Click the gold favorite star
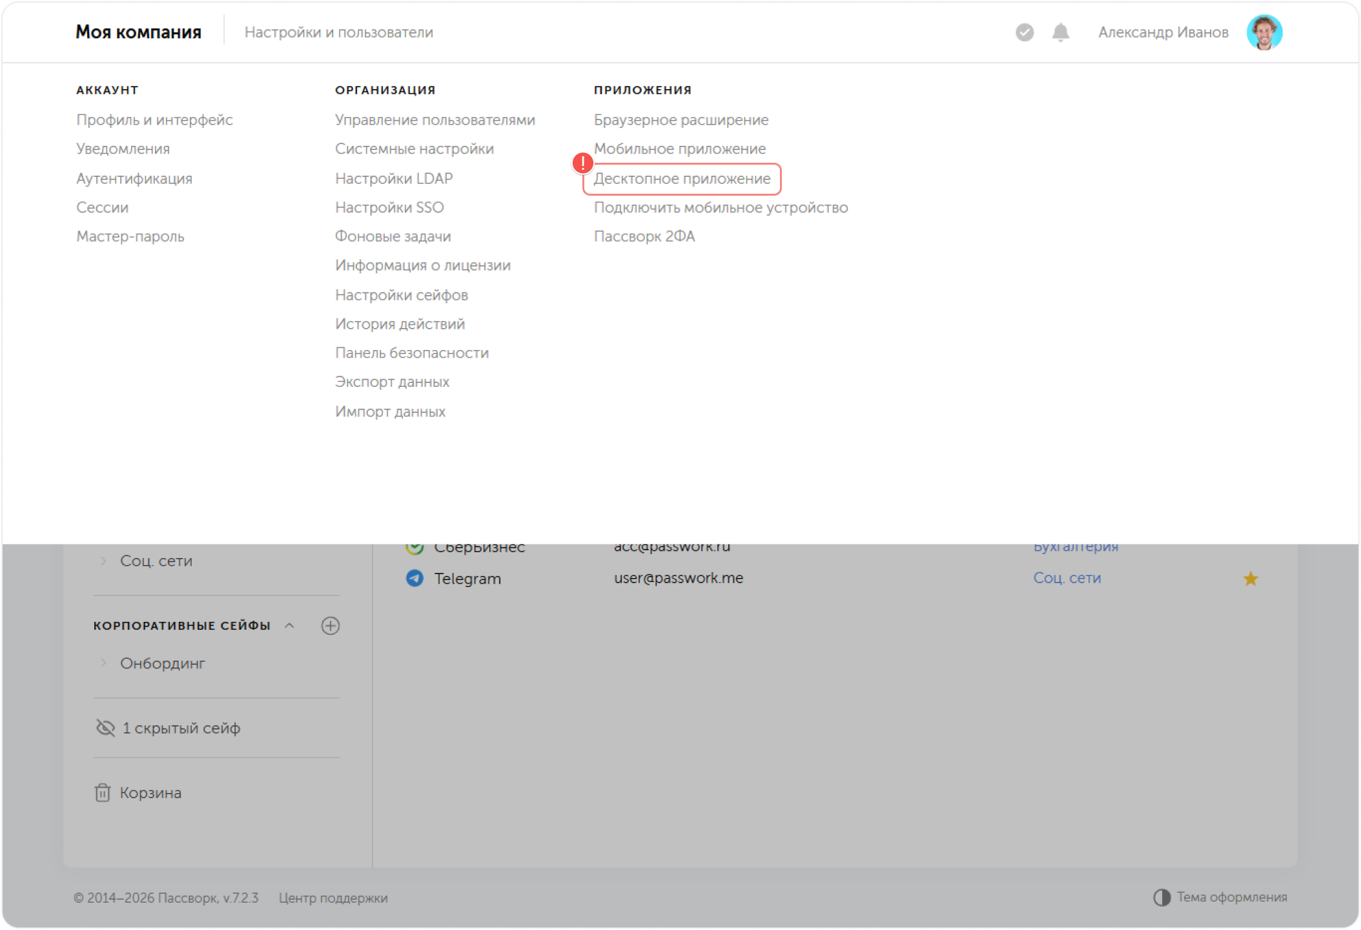Screen dimensions: 1361x930 [1251, 579]
